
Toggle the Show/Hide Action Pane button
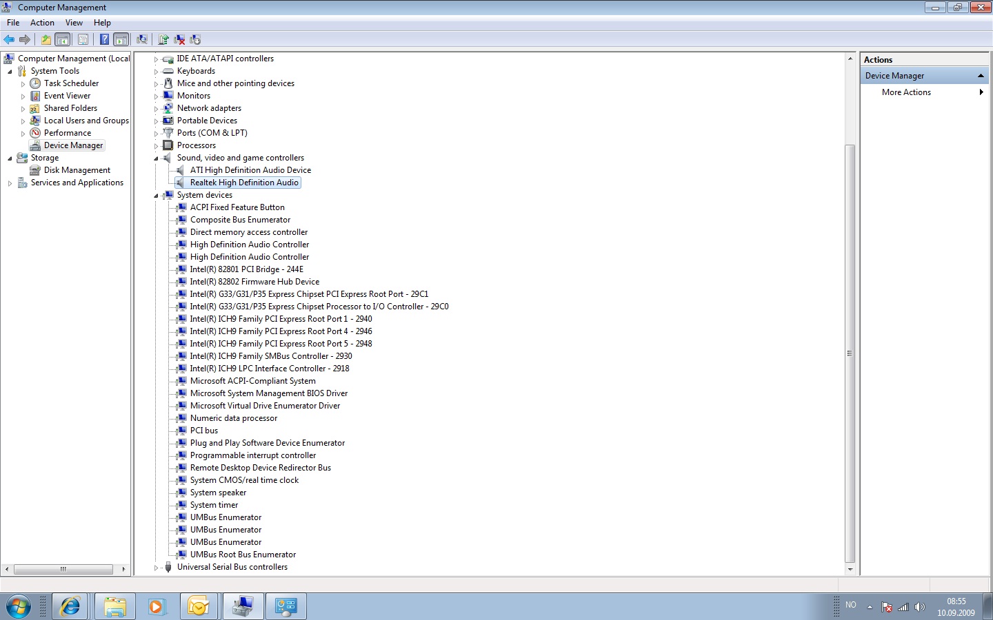(x=121, y=39)
